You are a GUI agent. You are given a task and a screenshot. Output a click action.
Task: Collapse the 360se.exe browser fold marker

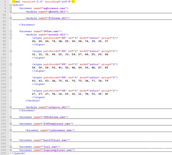click(x=11, y=31)
